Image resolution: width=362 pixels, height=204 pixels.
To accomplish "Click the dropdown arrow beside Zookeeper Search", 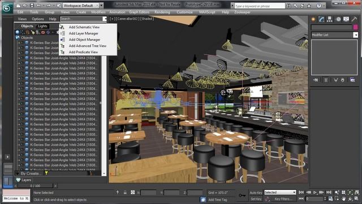I will [105, 19].
